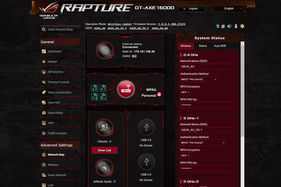Click the USB status icon in header
This screenshot has width=281, height=187.
point(236,26)
